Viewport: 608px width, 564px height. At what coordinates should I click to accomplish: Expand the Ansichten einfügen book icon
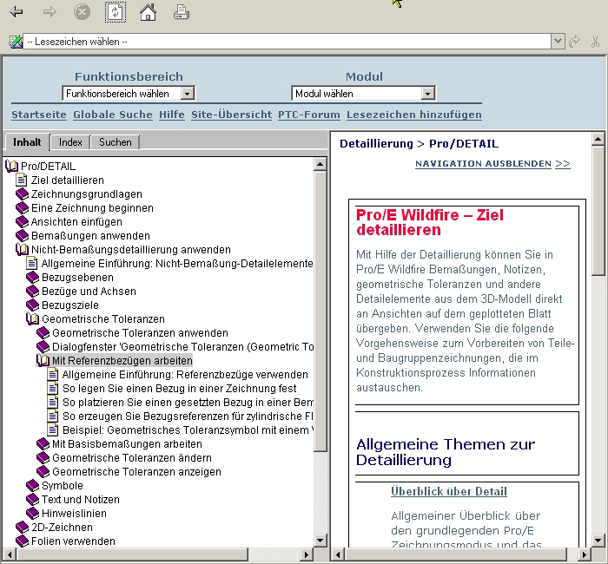[x=22, y=222]
